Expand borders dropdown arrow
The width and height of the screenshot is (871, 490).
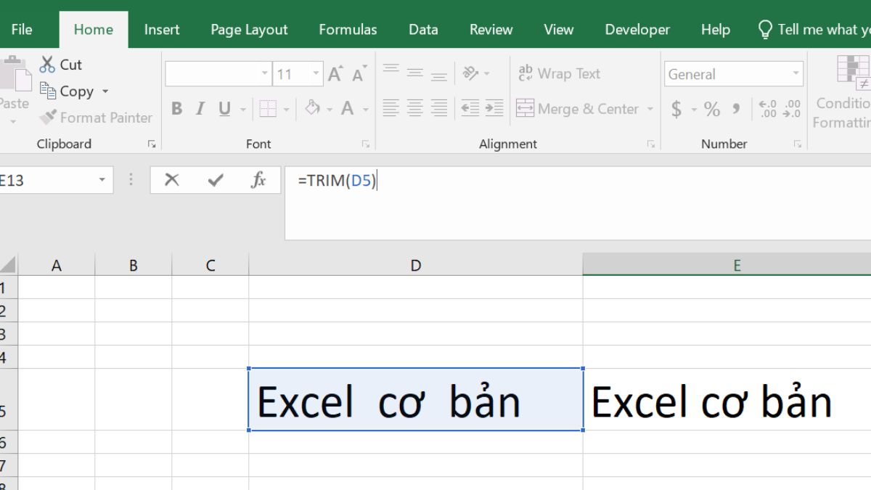(287, 110)
